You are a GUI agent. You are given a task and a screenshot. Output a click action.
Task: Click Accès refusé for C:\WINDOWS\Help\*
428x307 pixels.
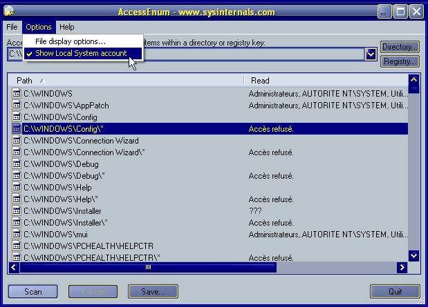271,199
